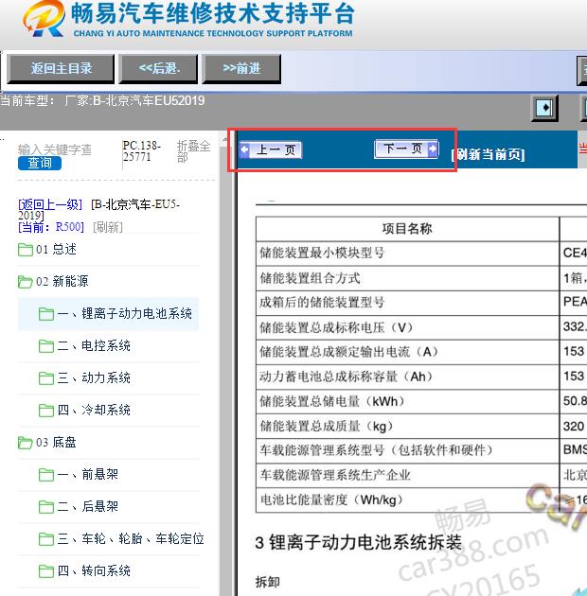
Task: Click 电池比能量密度（Wh/kg） row text
Action: pyautogui.click(x=331, y=500)
